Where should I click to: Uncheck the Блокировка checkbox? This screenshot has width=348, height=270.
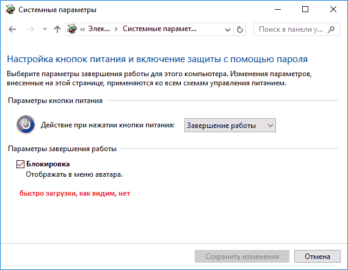tap(20, 164)
